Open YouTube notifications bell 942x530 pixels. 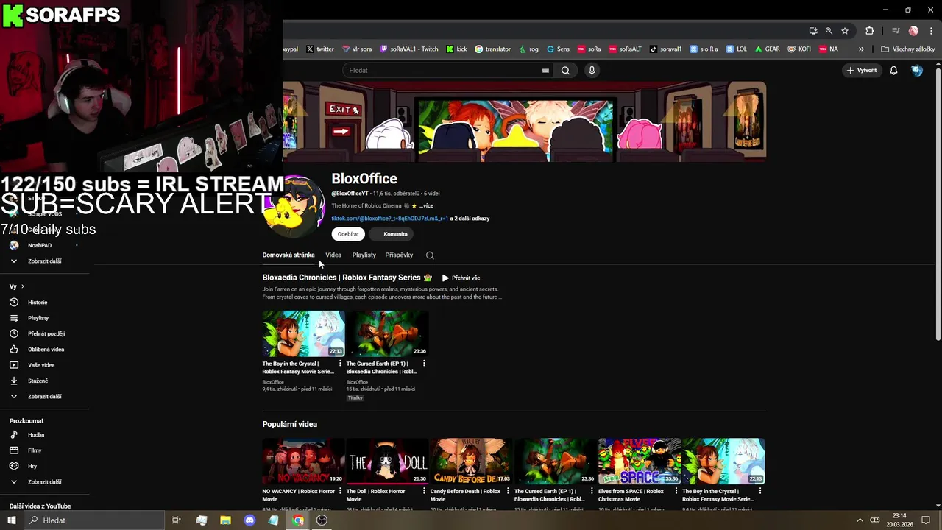[x=893, y=71]
